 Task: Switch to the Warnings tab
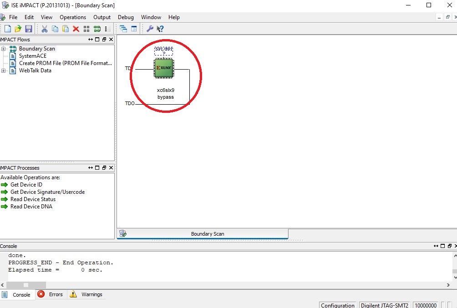(x=86, y=294)
